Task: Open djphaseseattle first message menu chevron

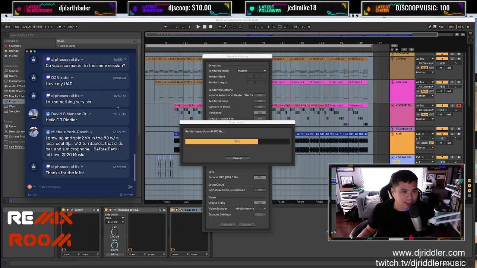Action: click(82, 60)
